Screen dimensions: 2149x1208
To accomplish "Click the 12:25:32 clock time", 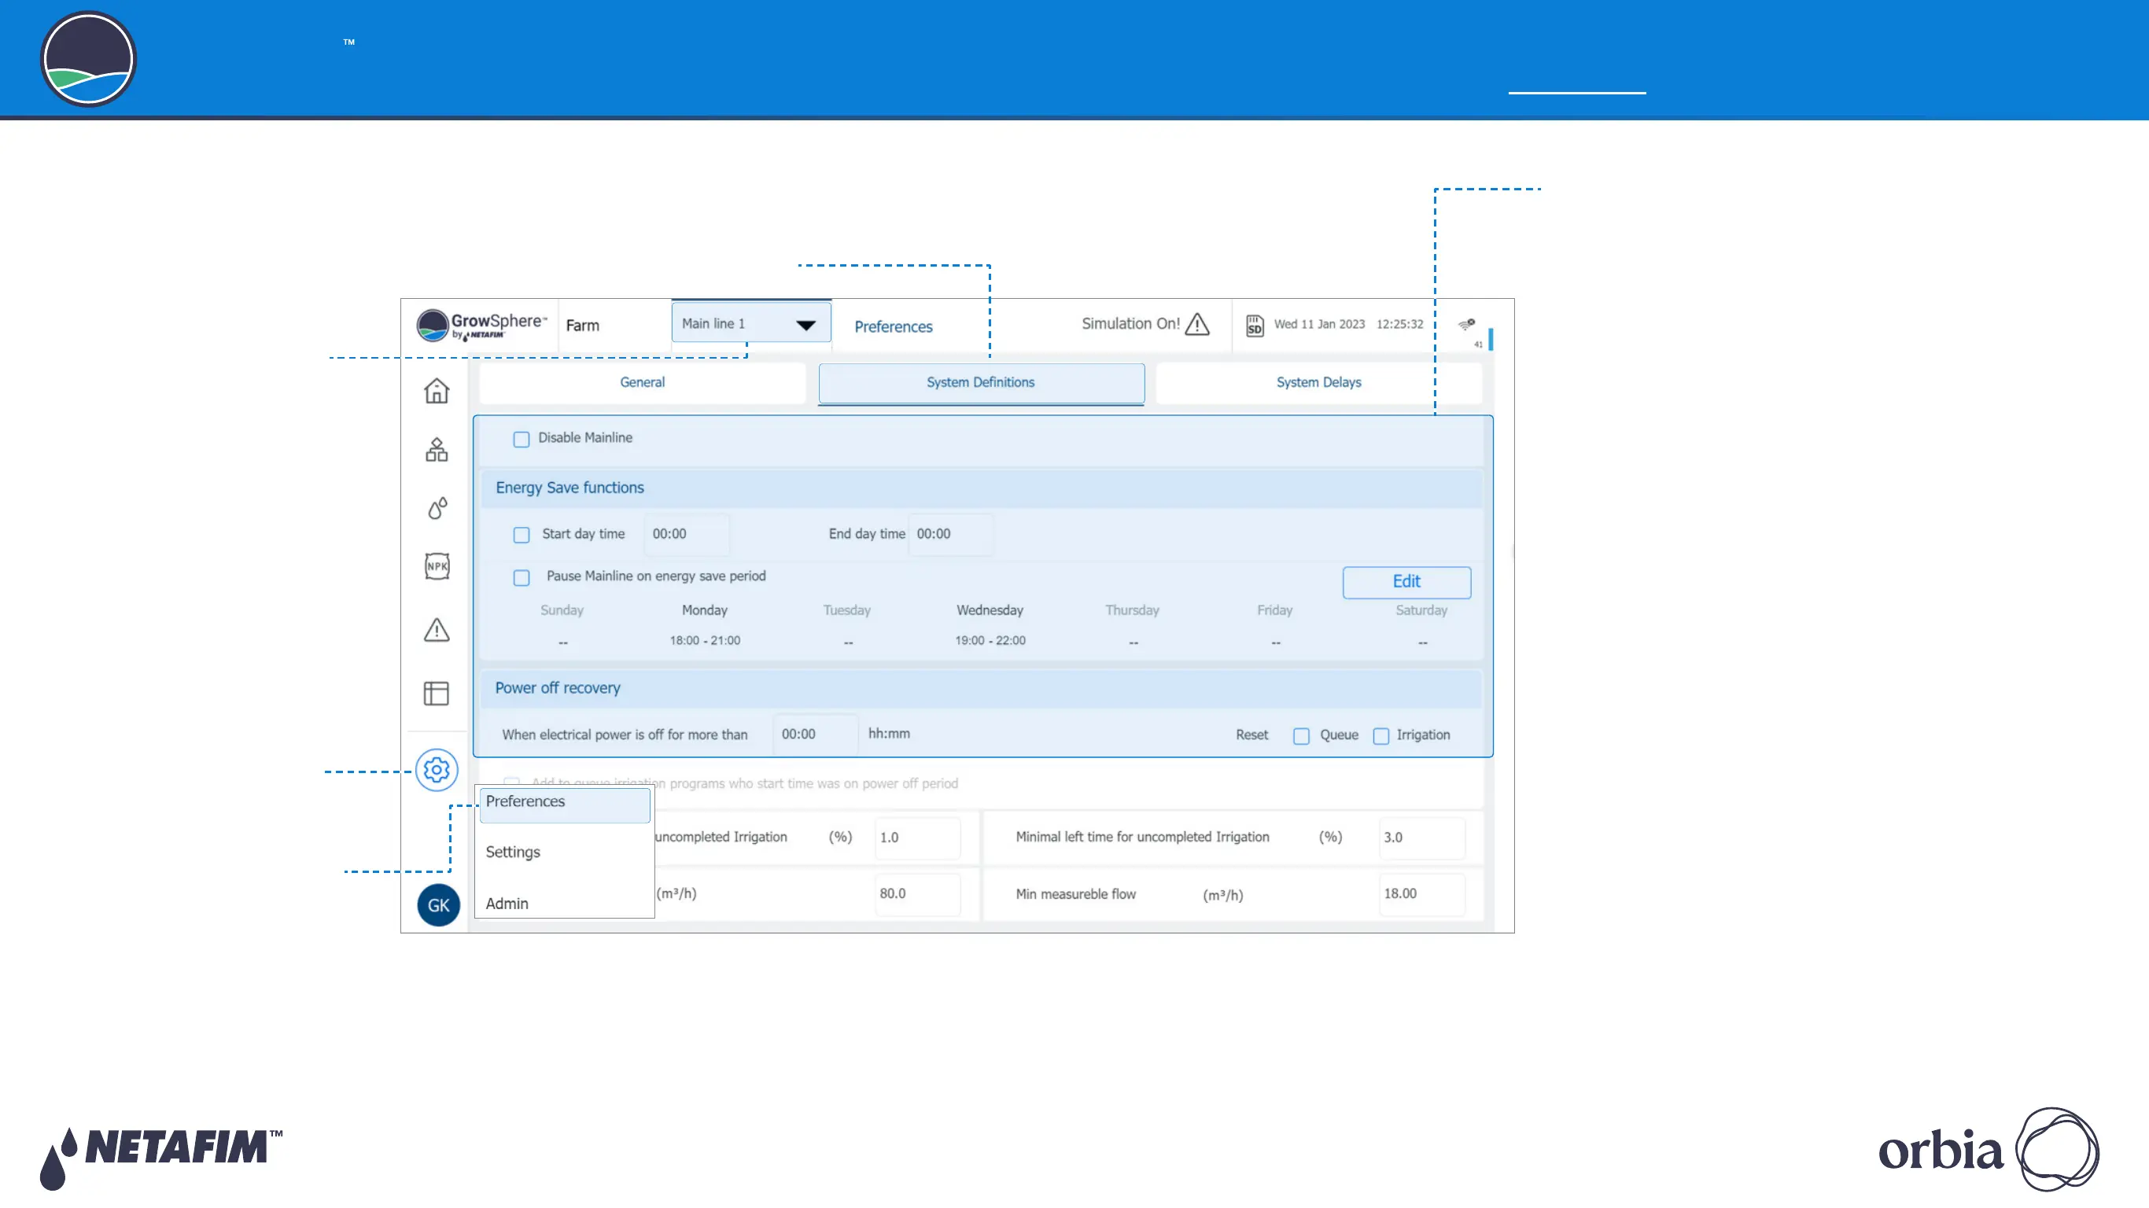I will (x=1400, y=325).
